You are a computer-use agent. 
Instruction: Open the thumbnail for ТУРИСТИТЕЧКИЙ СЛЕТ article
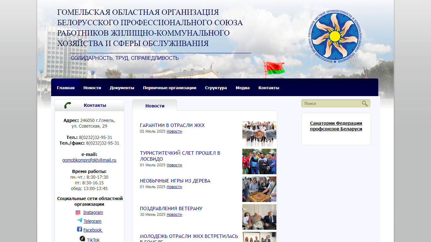[x=259, y=161]
